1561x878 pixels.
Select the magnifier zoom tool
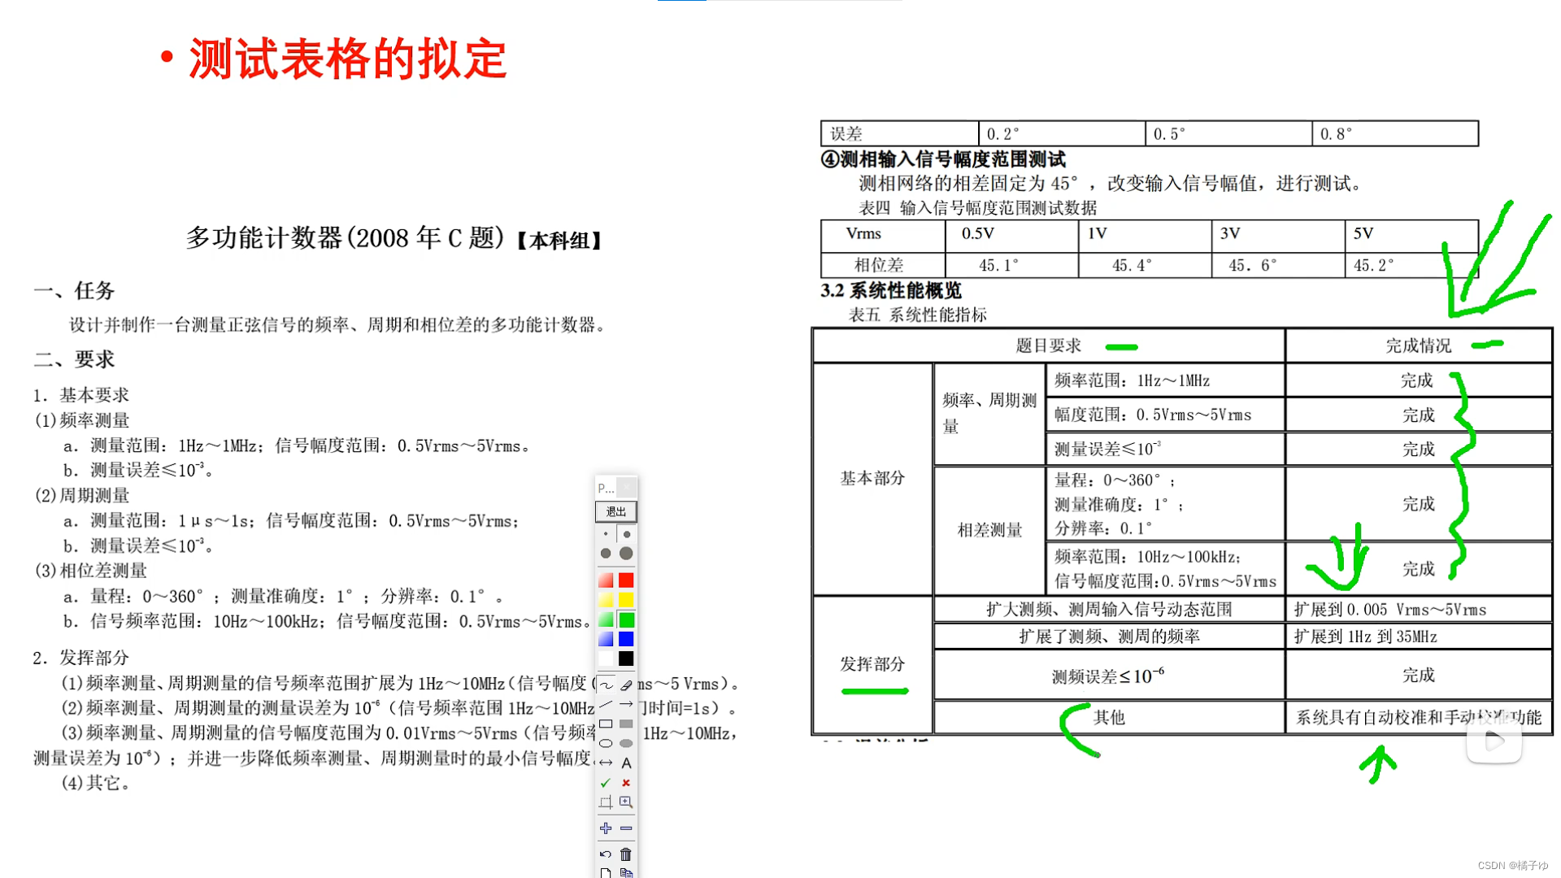point(626,802)
